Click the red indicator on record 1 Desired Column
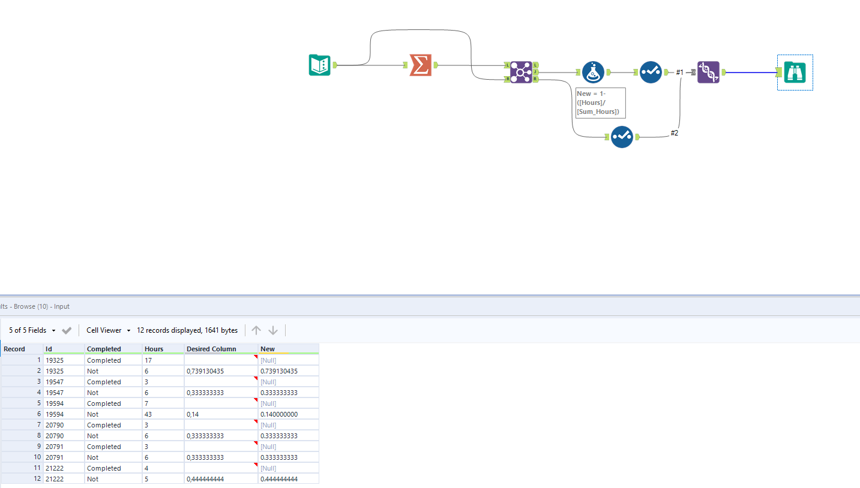 (256, 357)
